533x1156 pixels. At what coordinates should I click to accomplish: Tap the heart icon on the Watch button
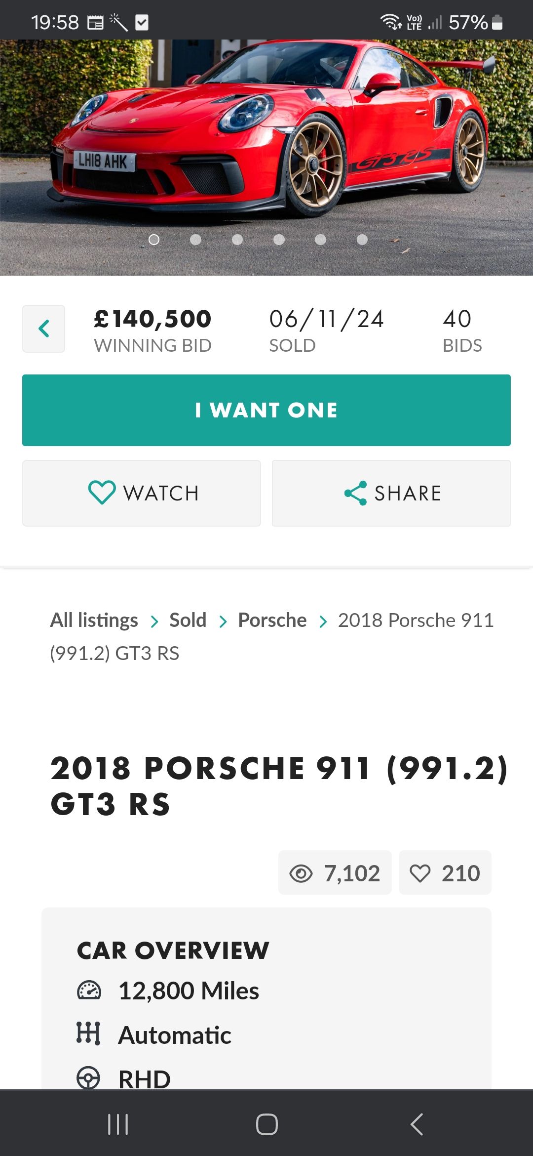pyautogui.click(x=102, y=493)
